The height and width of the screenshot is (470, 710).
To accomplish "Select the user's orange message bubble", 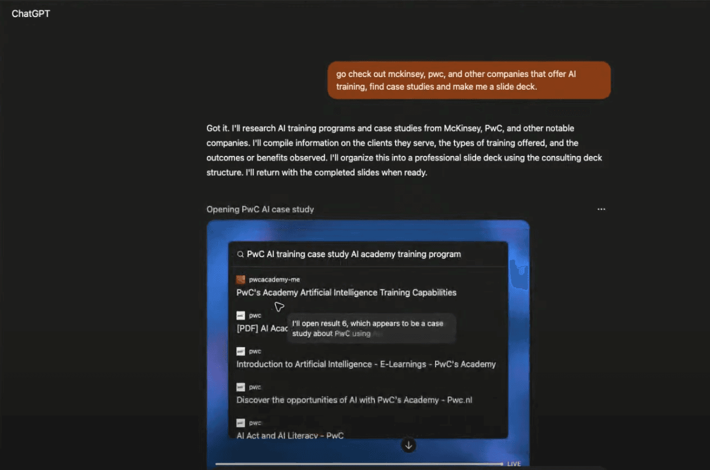I will 468,80.
